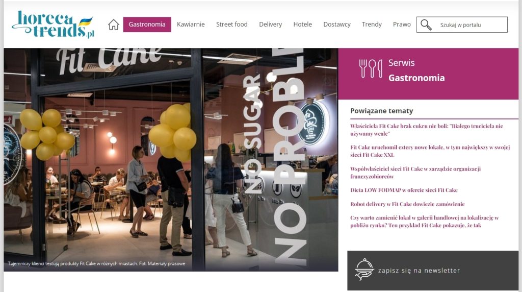Viewport: 522px width, 292px height.
Task: Open the Kawiarnie menu item
Action: coord(191,25)
